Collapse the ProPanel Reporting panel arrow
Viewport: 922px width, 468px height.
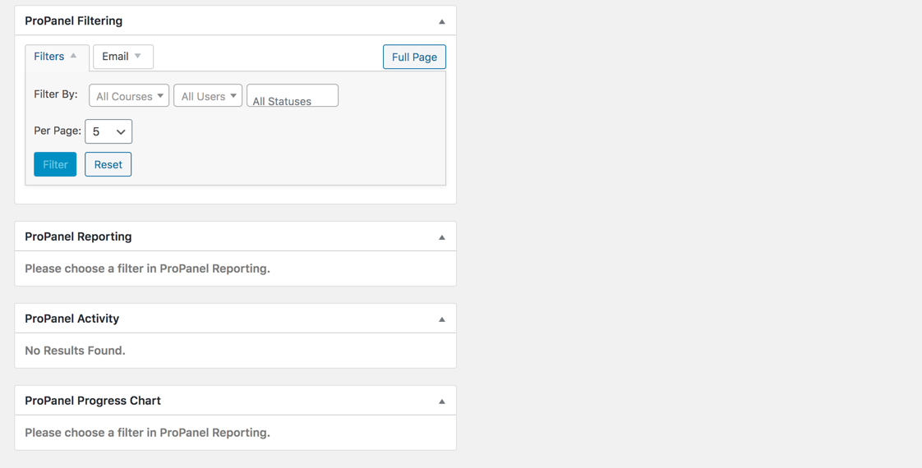441,237
